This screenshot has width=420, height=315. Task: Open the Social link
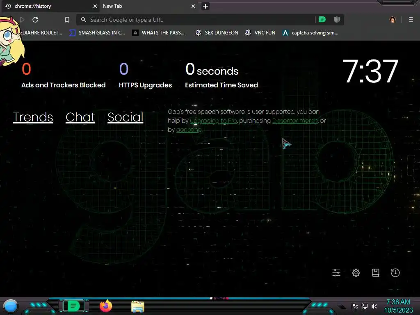[x=126, y=117]
